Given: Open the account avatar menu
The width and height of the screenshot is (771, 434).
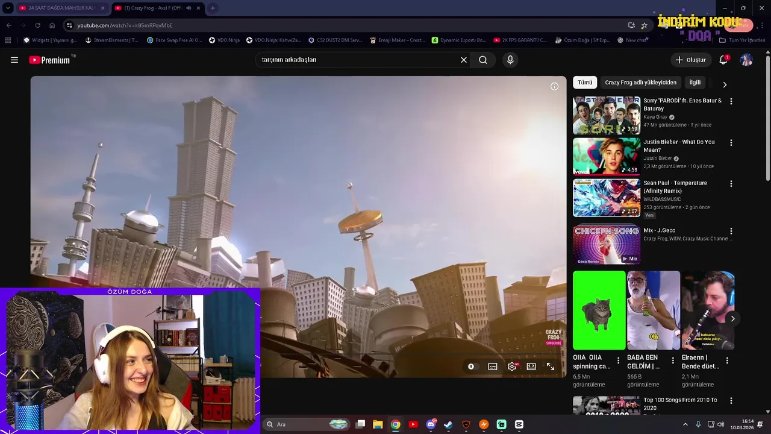Looking at the screenshot, I should click(x=746, y=60).
